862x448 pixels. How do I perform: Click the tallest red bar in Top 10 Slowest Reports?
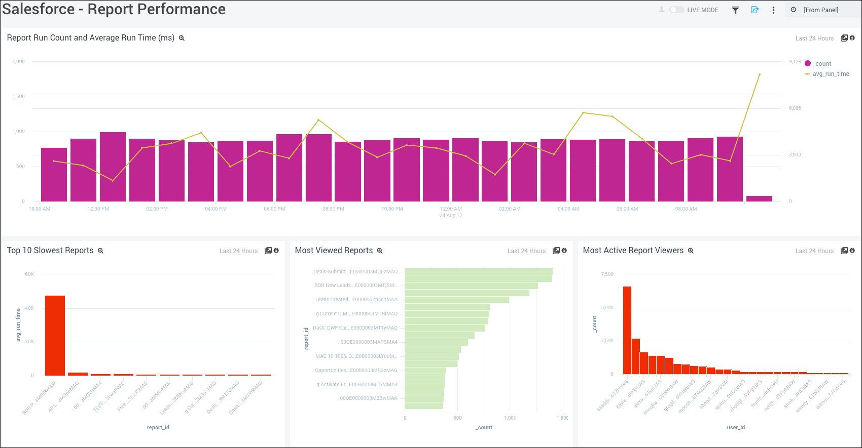click(55, 335)
